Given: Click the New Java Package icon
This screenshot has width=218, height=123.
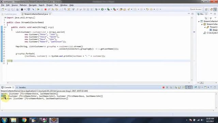Looking at the screenshot, I should [x=121, y=9].
